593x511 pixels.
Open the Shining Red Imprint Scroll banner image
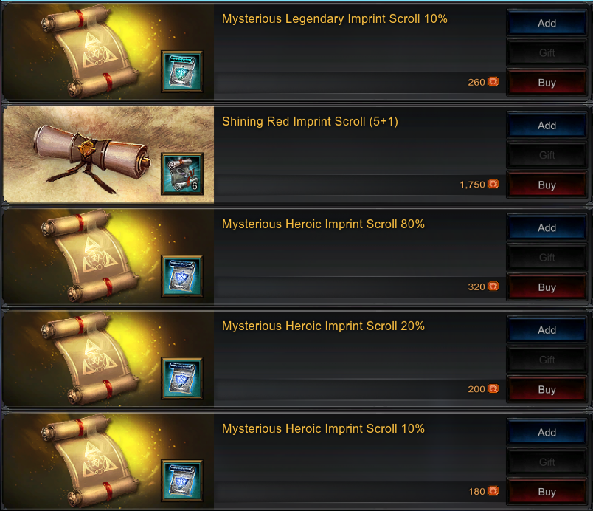[x=108, y=154]
